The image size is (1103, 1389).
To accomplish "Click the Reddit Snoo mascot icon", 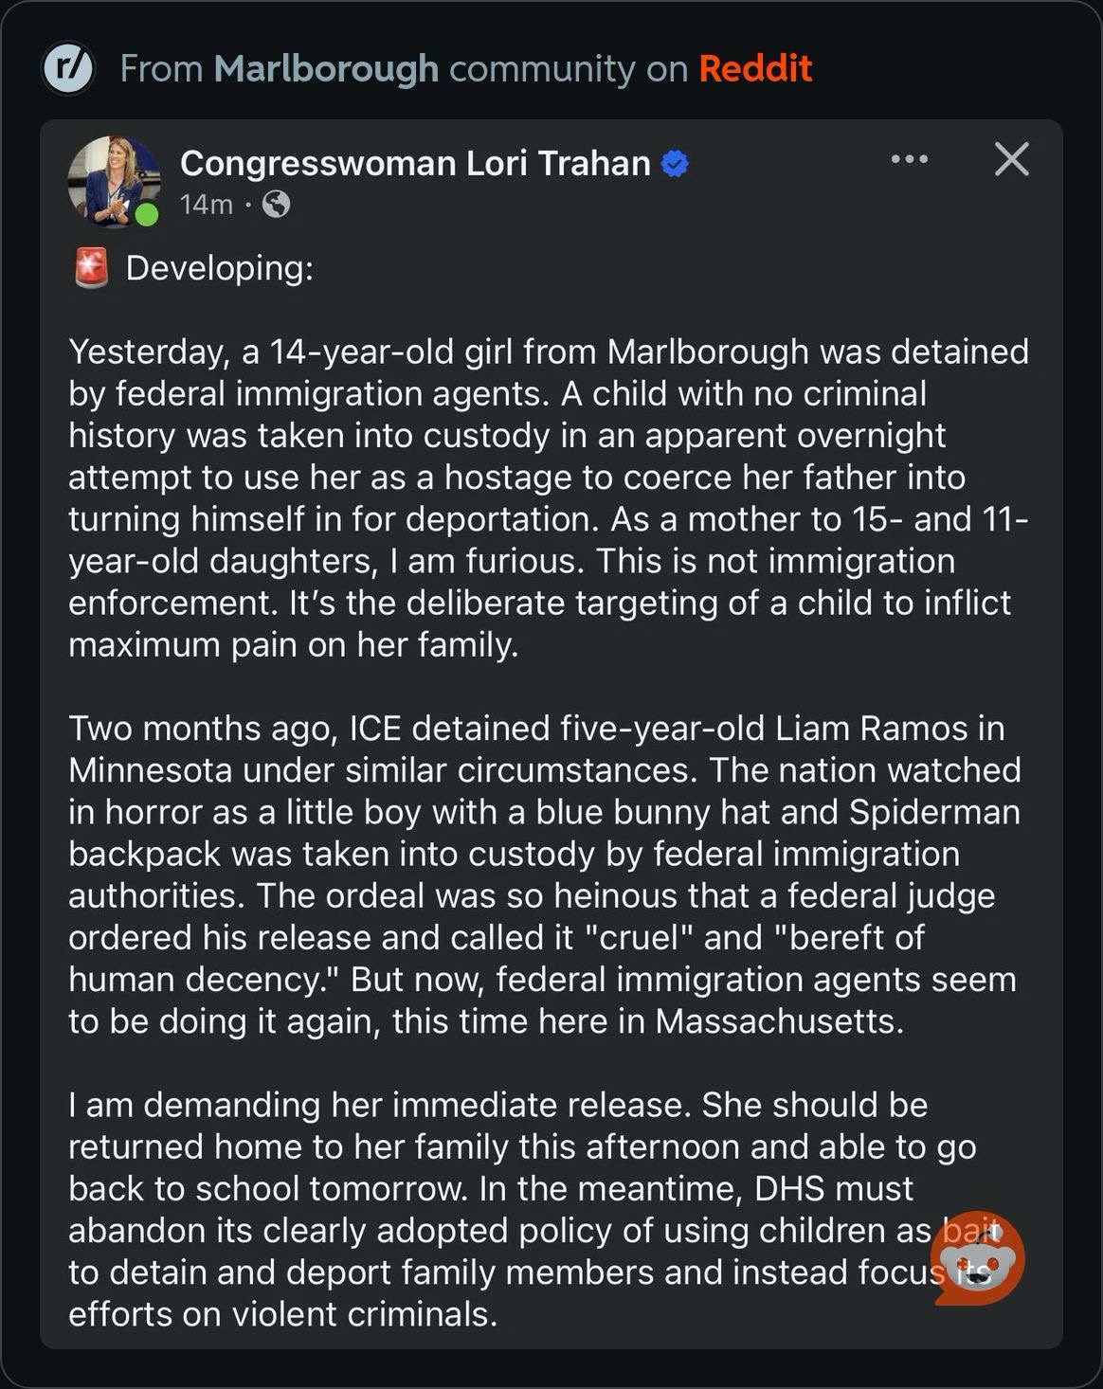I will tap(977, 1258).
